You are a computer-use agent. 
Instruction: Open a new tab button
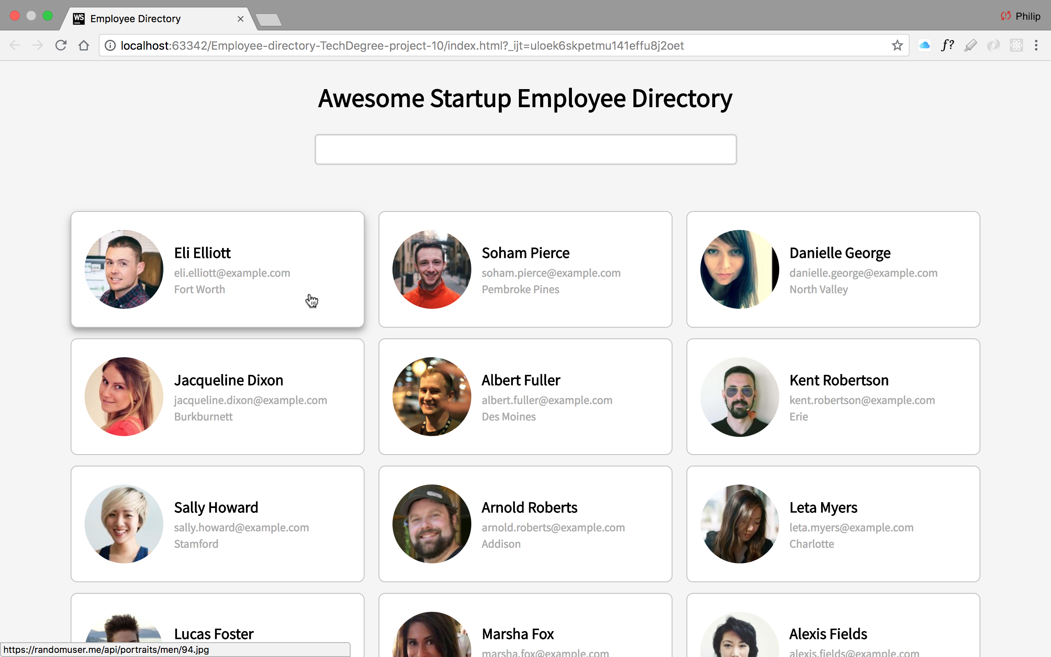268,20
